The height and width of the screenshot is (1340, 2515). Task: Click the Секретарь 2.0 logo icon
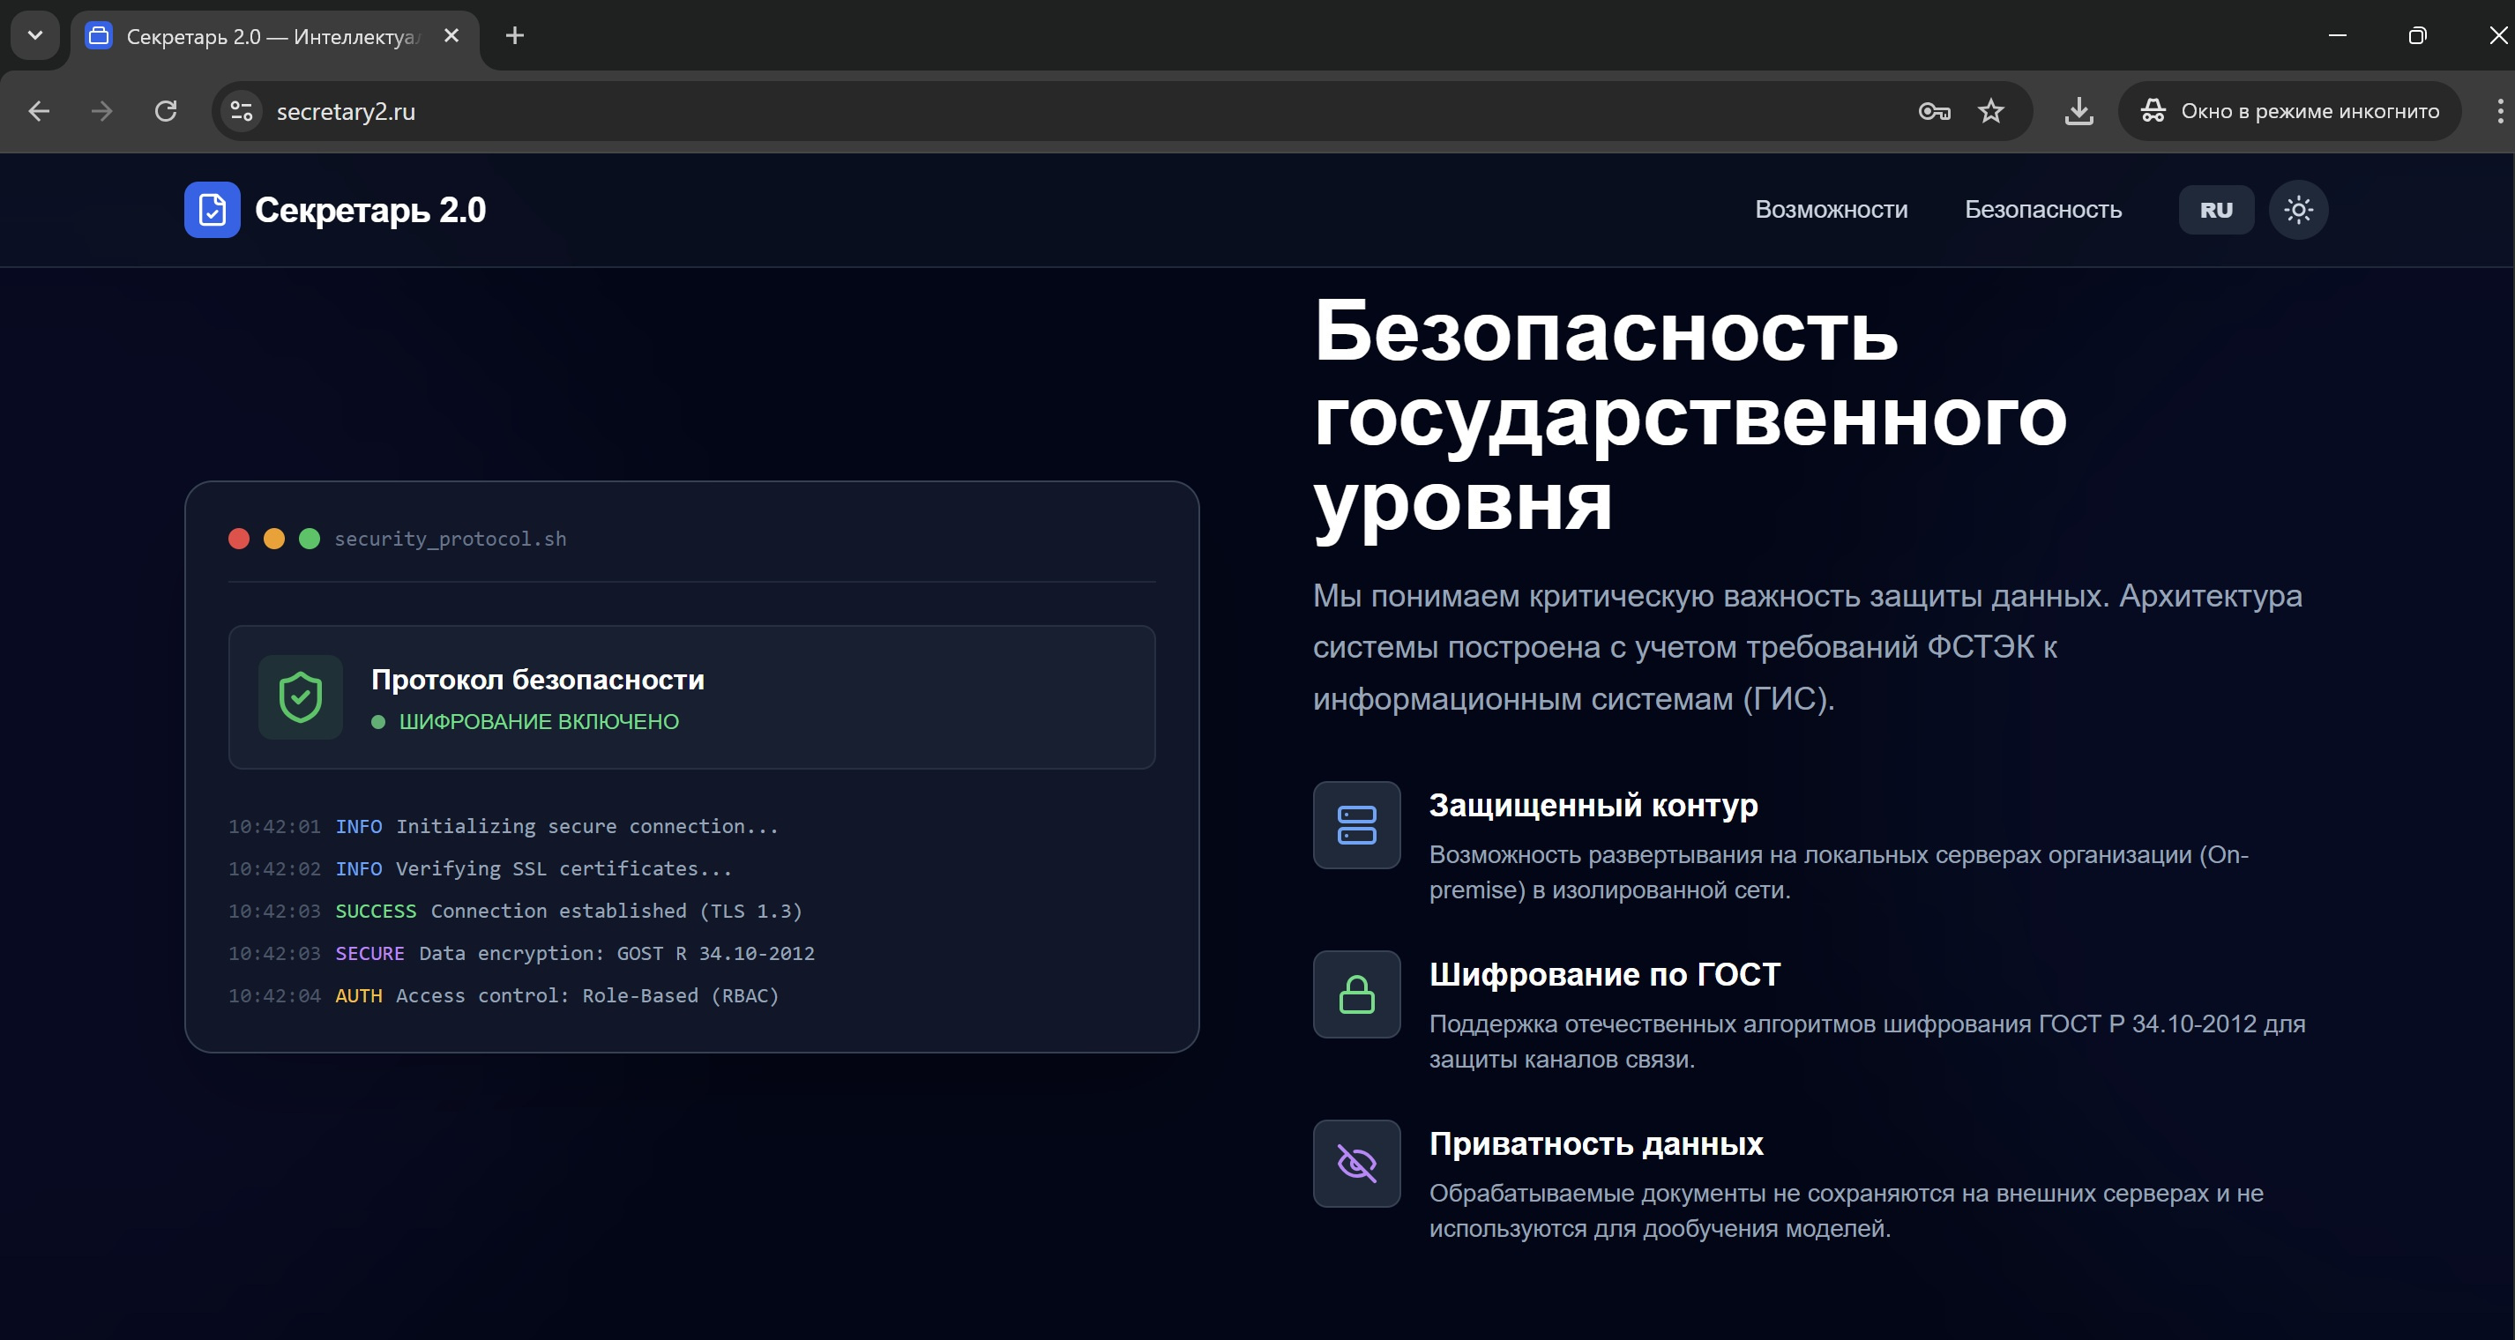[212, 210]
